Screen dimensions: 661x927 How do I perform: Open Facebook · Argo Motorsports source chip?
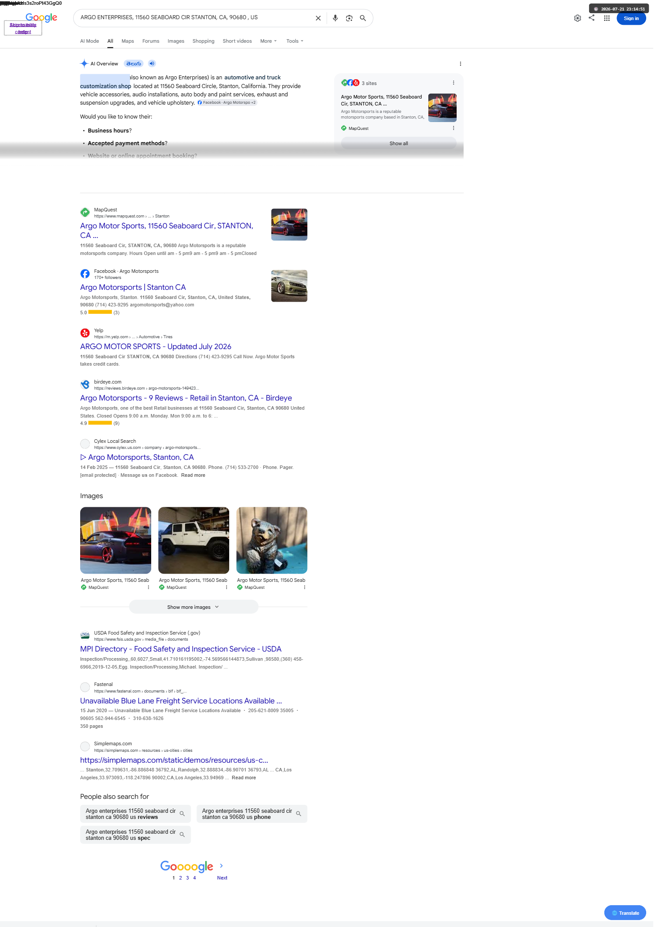coord(227,102)
